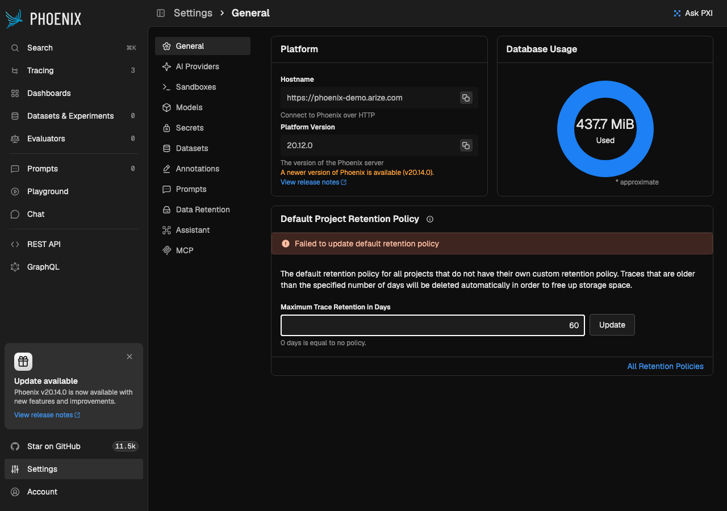The image size is (727, 511).
Task: Click the AI Providers sparkle icon
Action: (x=166, y=66)
